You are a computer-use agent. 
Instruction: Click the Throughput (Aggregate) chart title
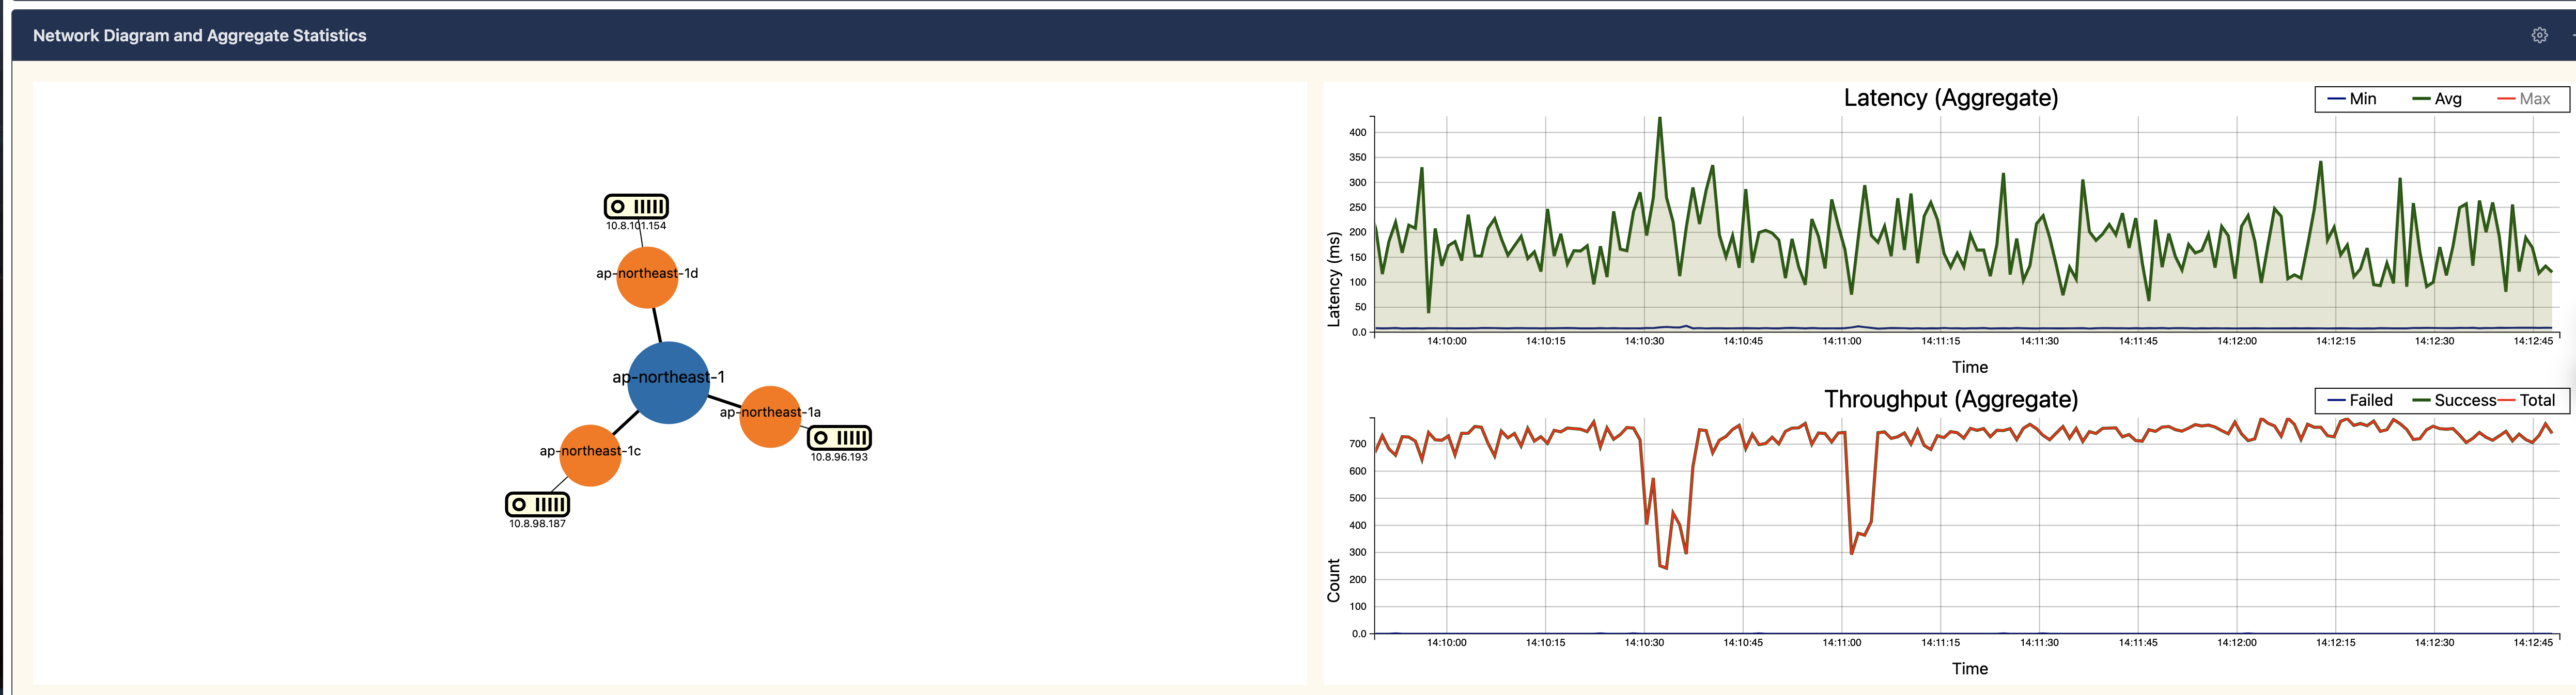[1950, 399]
